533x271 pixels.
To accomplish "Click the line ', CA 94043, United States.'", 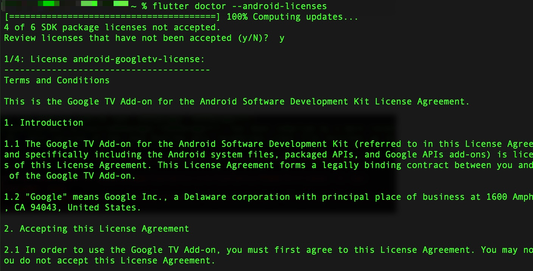I will (73, 207).
